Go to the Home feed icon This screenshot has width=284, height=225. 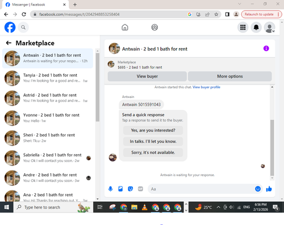(125, 27)
